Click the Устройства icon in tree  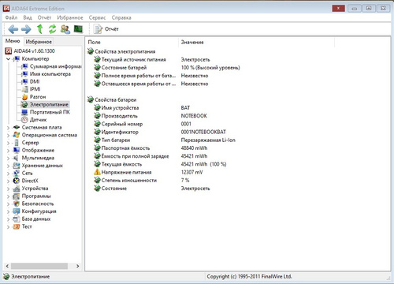tap(17, 189)
